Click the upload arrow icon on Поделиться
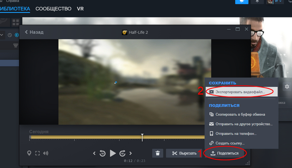 point(213,153)
